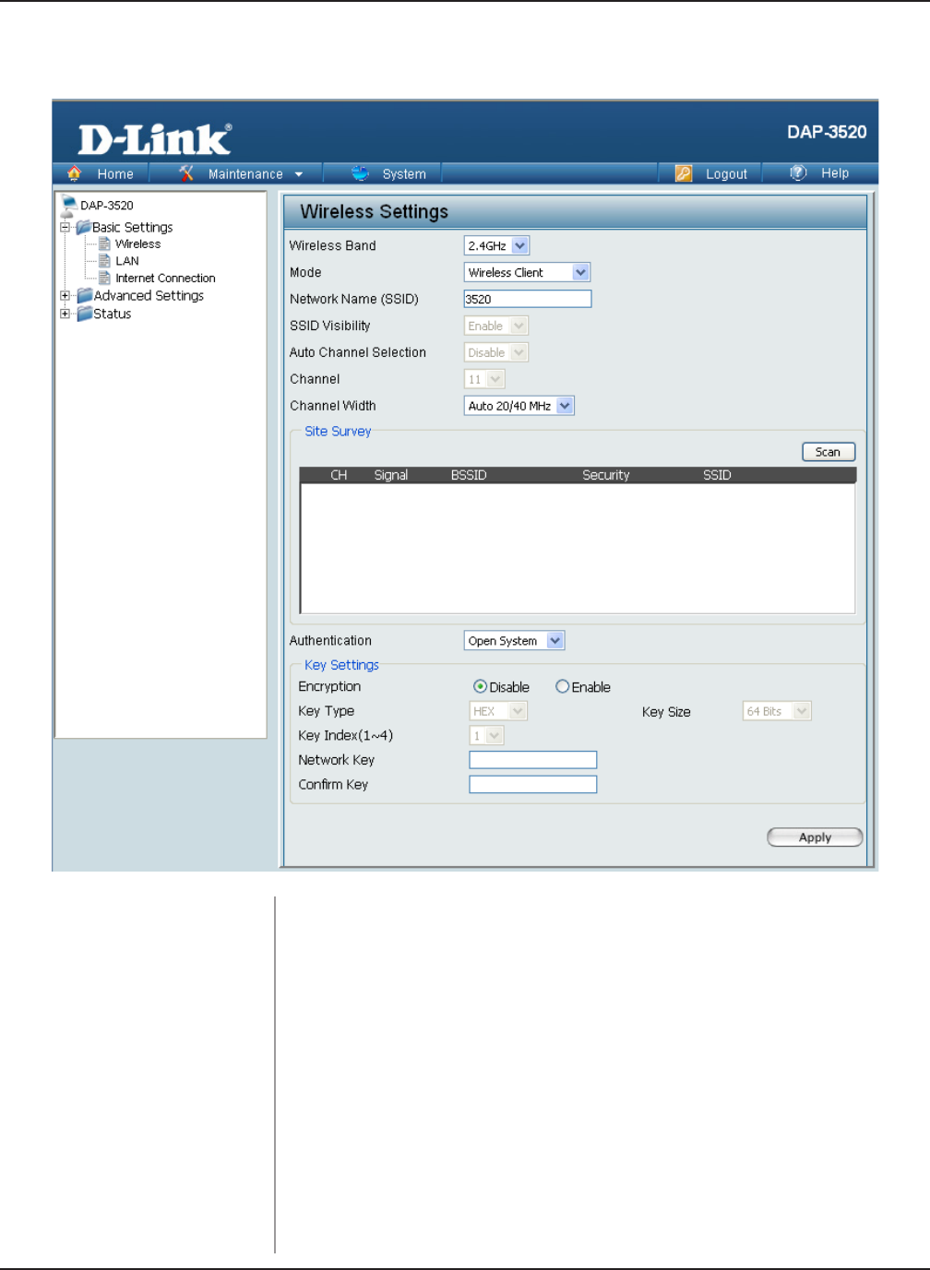This screenshot has width=930, height=1270.
Task: Click the Apply button
Action: tap(815, 837)
